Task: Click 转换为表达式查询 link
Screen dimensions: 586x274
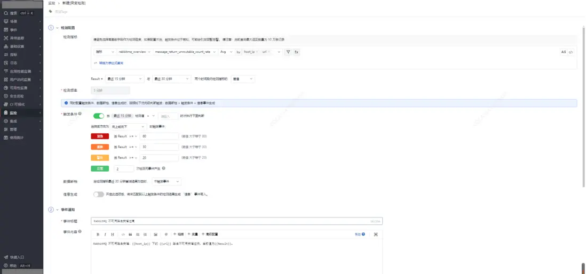Action: [x=111, y=63]
